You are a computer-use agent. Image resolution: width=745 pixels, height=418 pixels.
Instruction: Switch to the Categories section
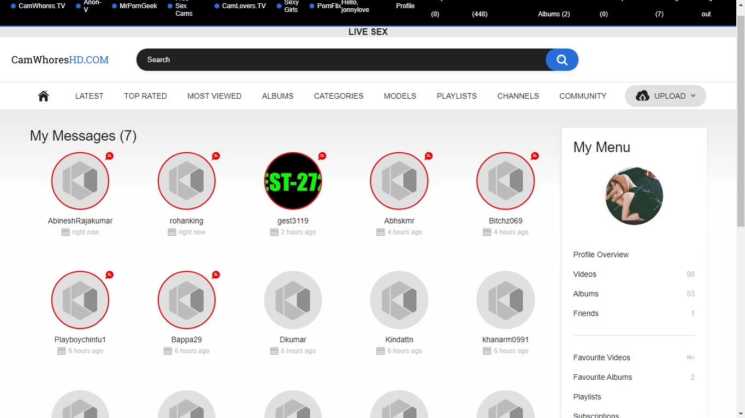click(339, 96)
